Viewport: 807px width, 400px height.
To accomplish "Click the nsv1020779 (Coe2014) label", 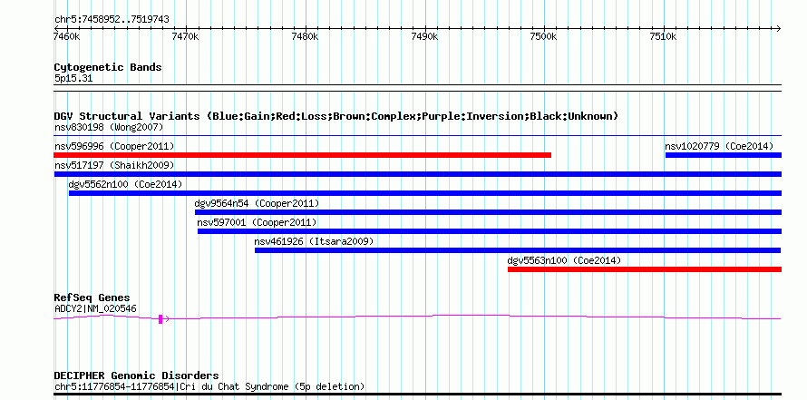I will [x=719, y=146].
